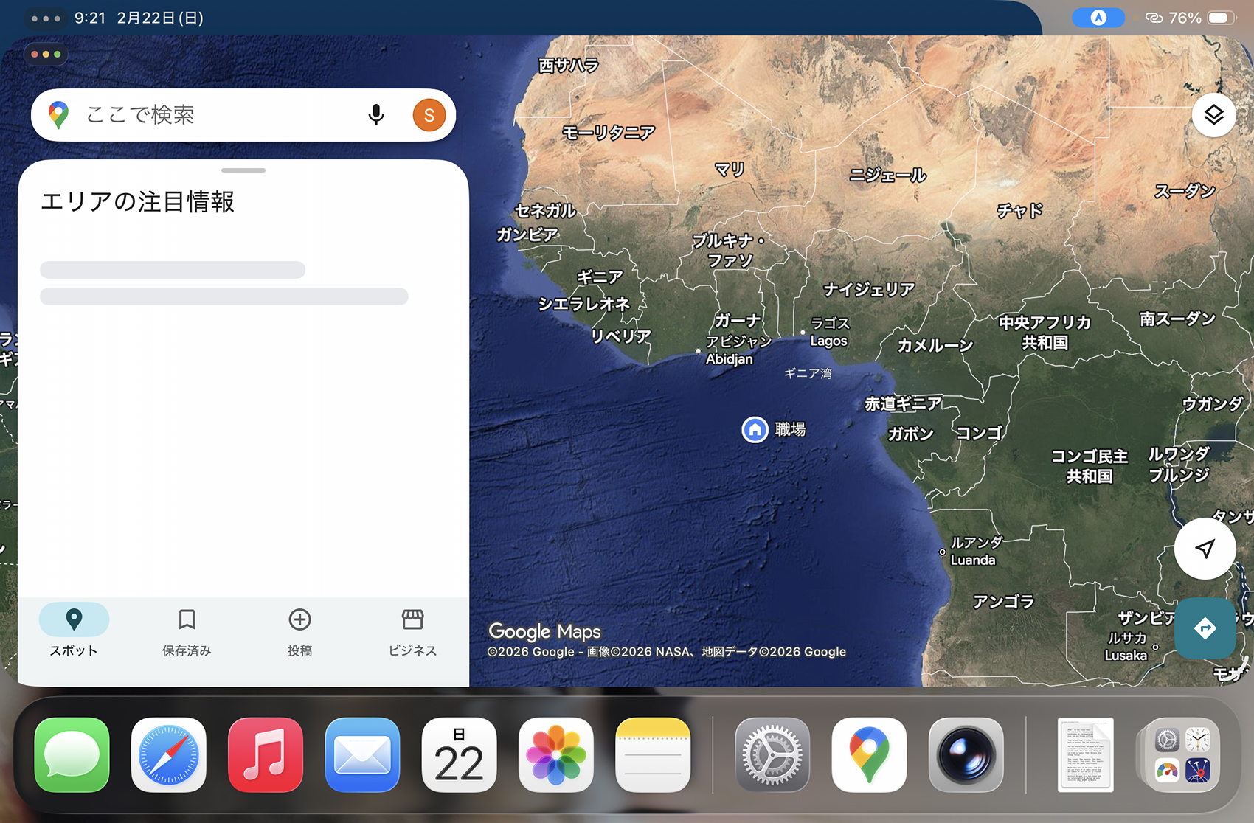This screenshot has height=823, width=1254.
Task: Click the Google Maps pin logo in search bar
Action: 59,115
